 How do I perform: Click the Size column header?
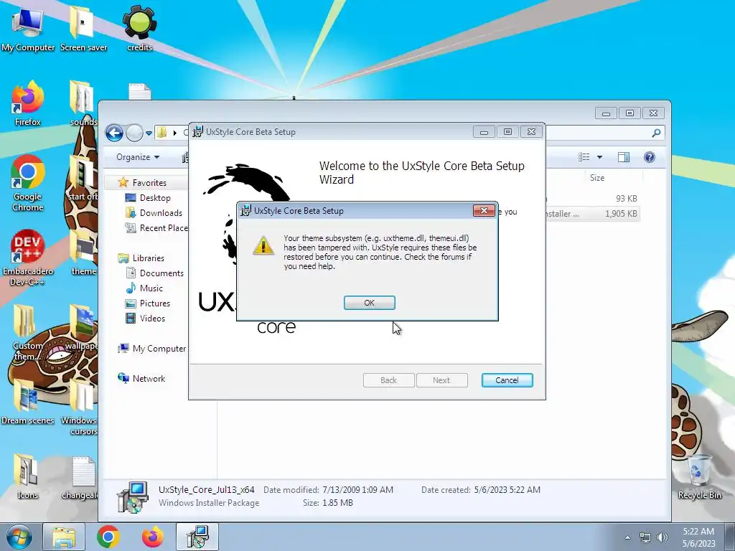[596, 178]
